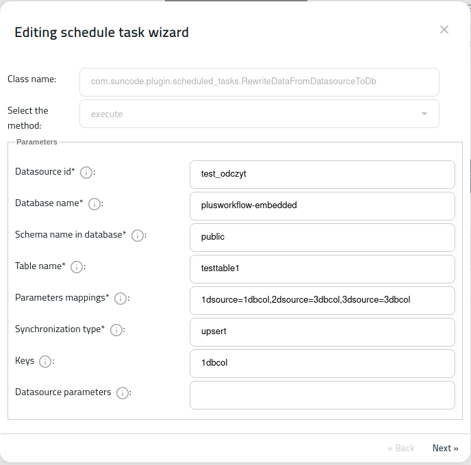Viewport: 471px width, 465px height.
Task: Click the Table name field testtable1
Action: point(322,269)
